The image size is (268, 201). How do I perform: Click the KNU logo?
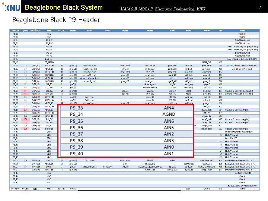11,7
